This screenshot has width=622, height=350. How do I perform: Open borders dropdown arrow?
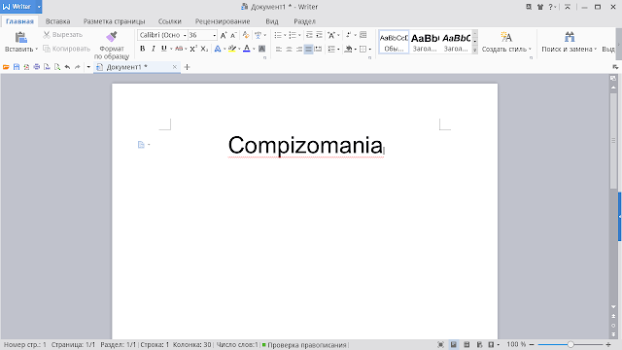369,50
